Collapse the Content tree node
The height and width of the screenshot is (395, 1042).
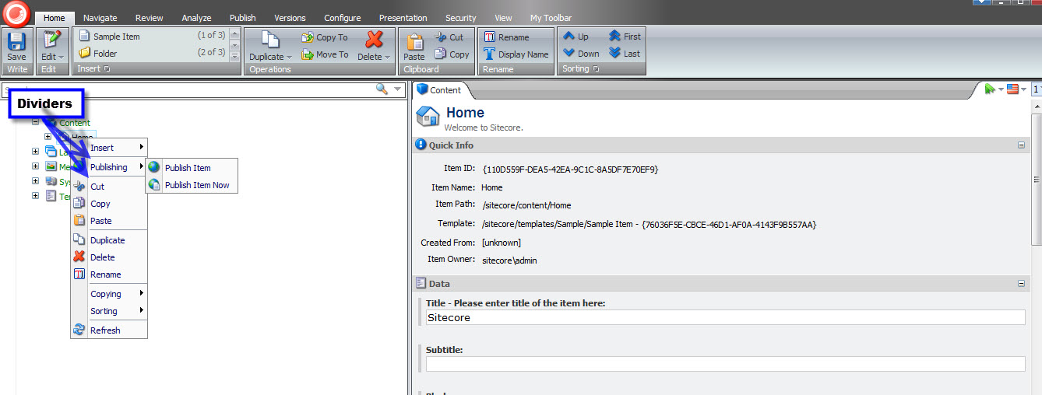pyautogui.click(x=36, y=122)
